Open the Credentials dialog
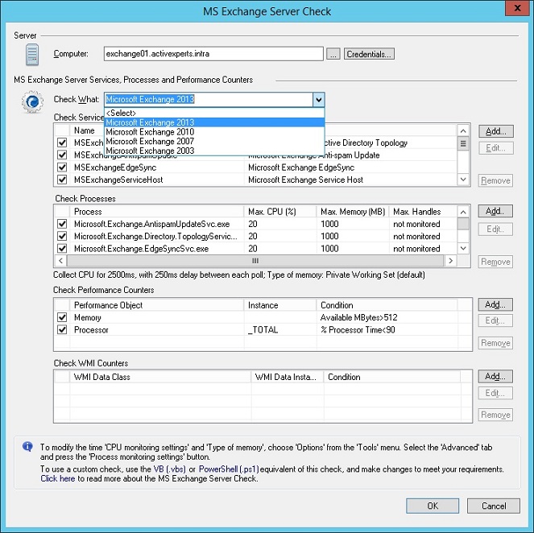 click(369, 54)
